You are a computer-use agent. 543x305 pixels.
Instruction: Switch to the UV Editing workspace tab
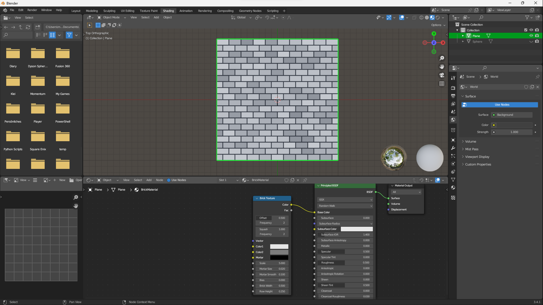click(127, 11)
